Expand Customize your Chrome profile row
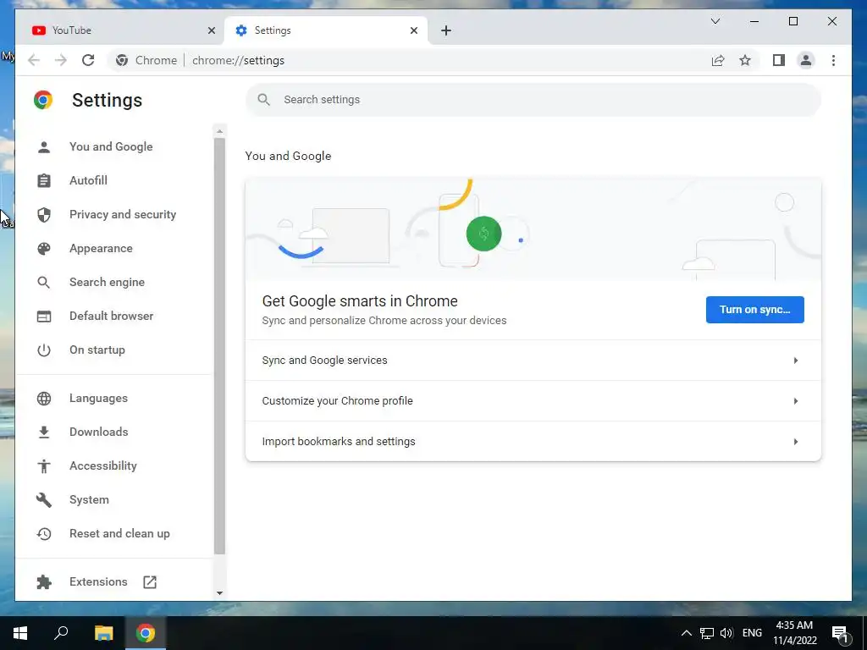 (533, 400)
